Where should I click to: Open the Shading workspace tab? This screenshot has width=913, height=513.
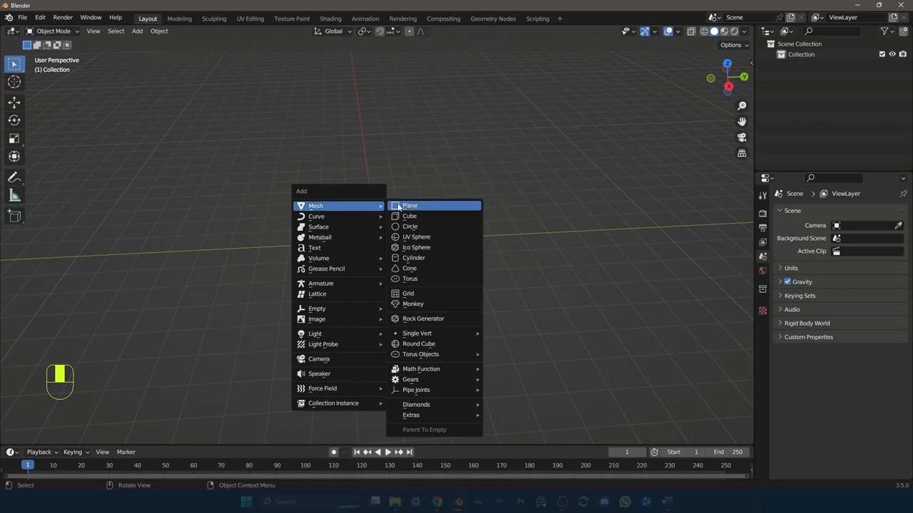point(330,19)
